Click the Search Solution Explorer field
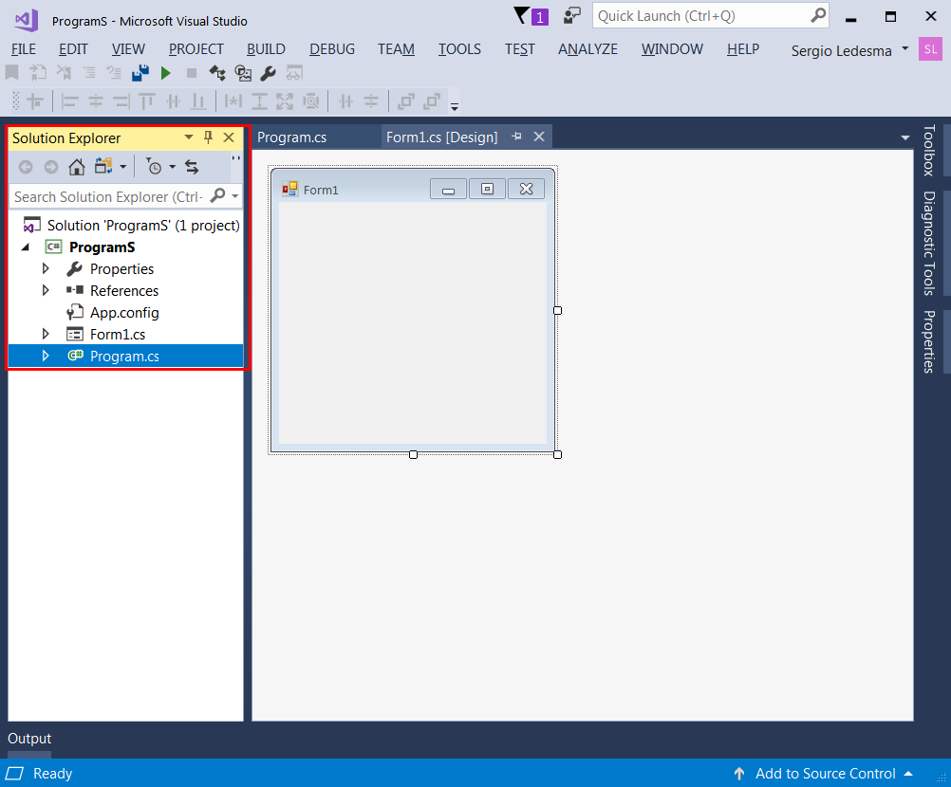The height and width of the screenshot is (787, 951). click(x=125, y=196)
